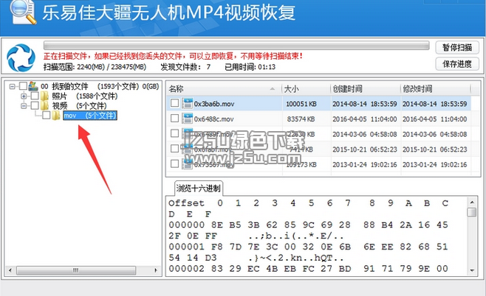Click the hex viewer vertical scrollbar thumb

pyautogui.click(x=472, y=212)
